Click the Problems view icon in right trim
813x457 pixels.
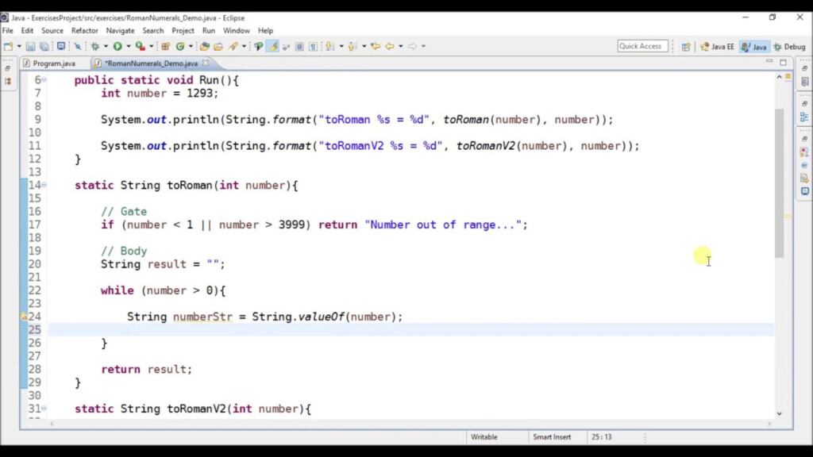coord(805,152)
